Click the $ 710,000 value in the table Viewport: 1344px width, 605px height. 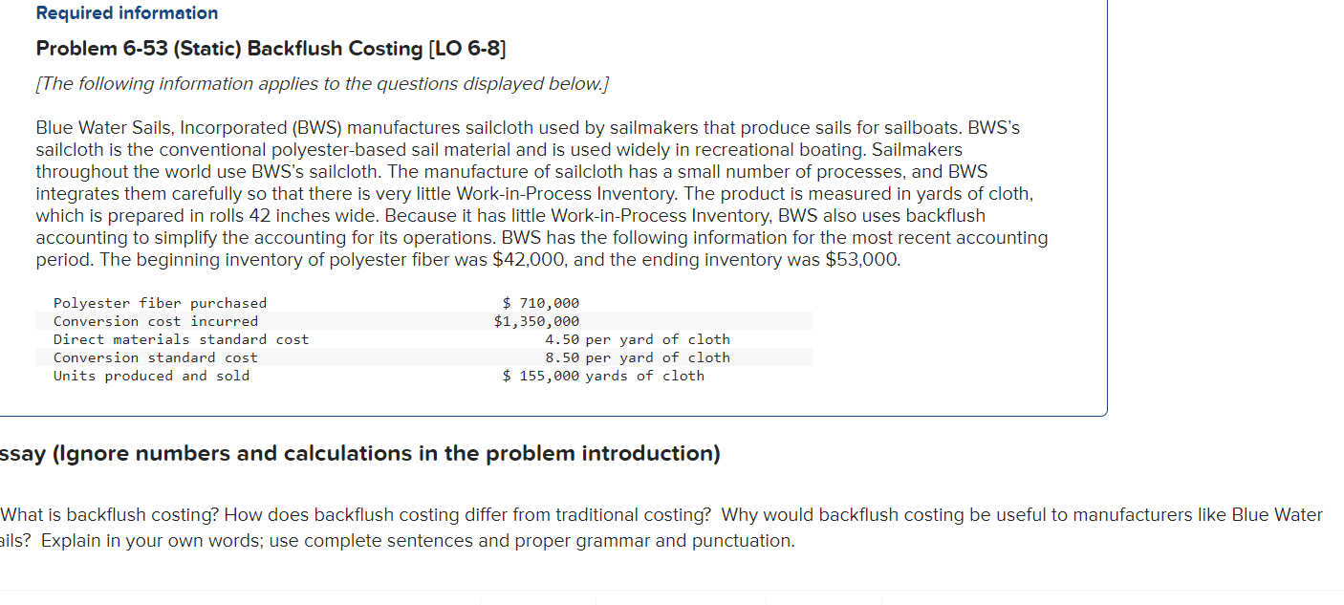tap(541, 303)
